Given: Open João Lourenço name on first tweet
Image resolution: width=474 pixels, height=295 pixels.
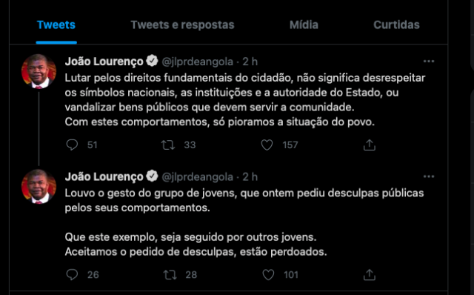Looking at the screenshot, I should pyautogui.click(x=104, y=62).
